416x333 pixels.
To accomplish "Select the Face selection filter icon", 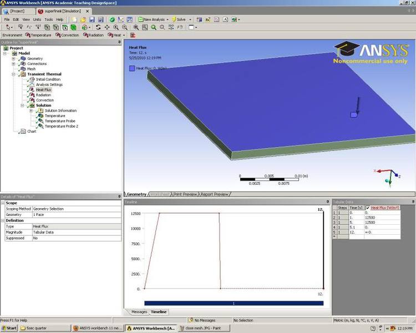I will (x=65, y=27).
